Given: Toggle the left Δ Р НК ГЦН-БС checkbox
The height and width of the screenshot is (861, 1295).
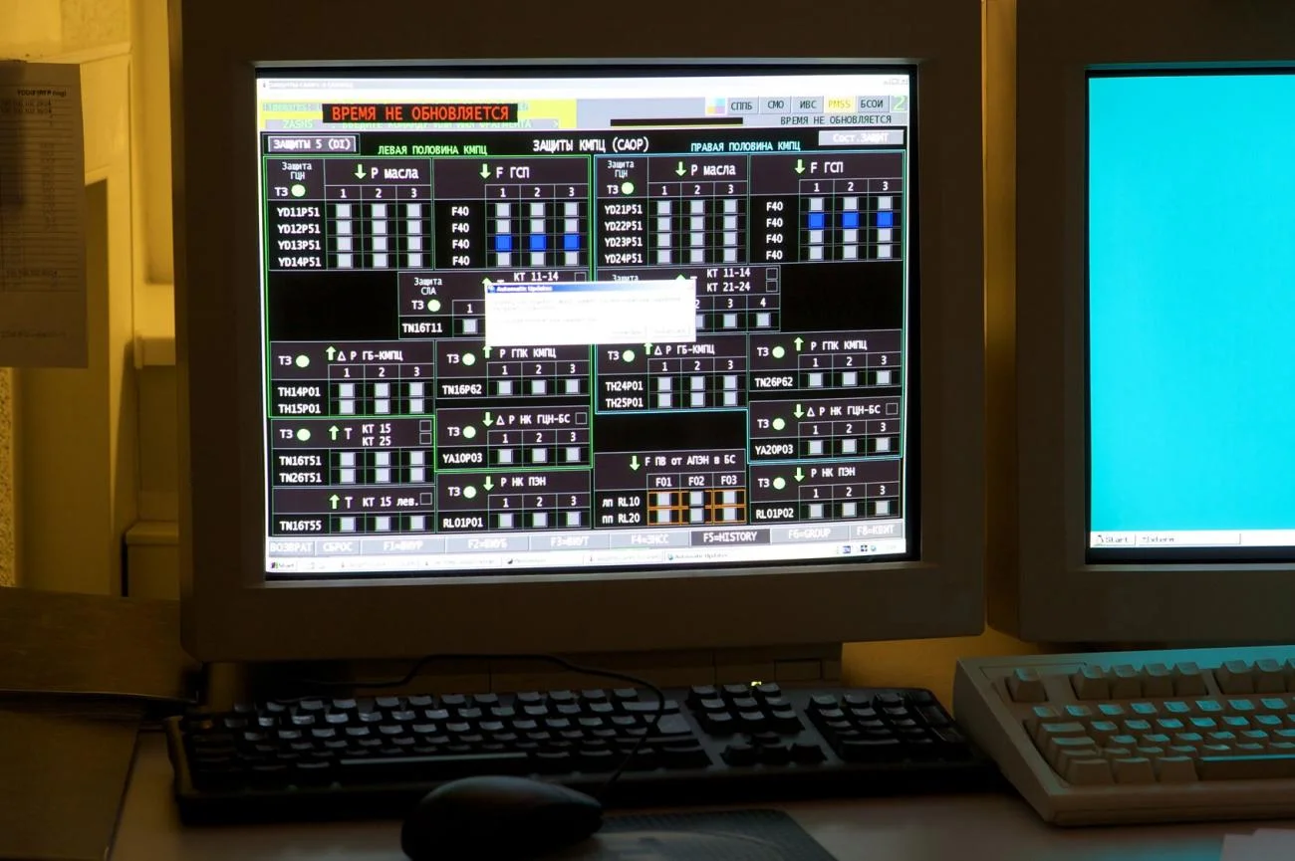Looking at the screenshot, I should [581, 419].
